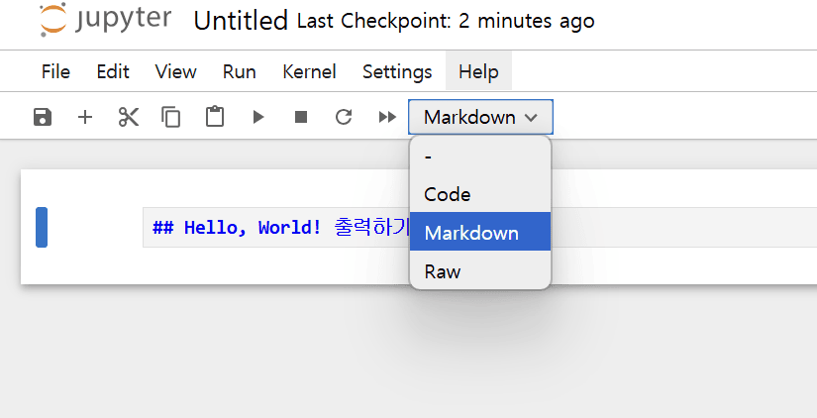Open the Kernel menu

tap(309, 71)
